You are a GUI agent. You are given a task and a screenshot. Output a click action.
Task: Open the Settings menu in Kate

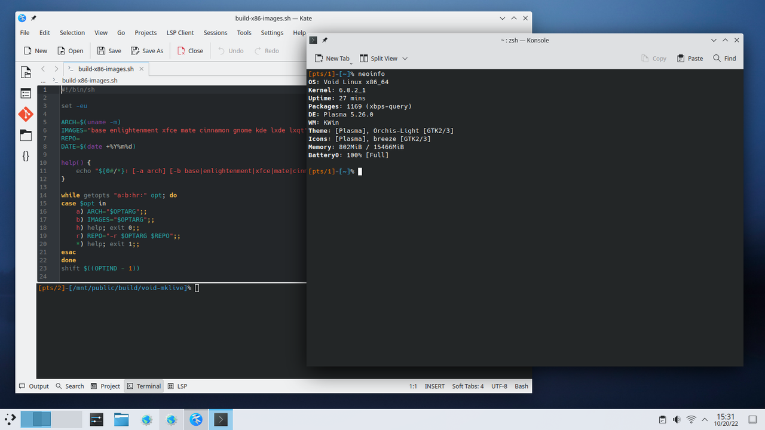[x=272, y=33]
